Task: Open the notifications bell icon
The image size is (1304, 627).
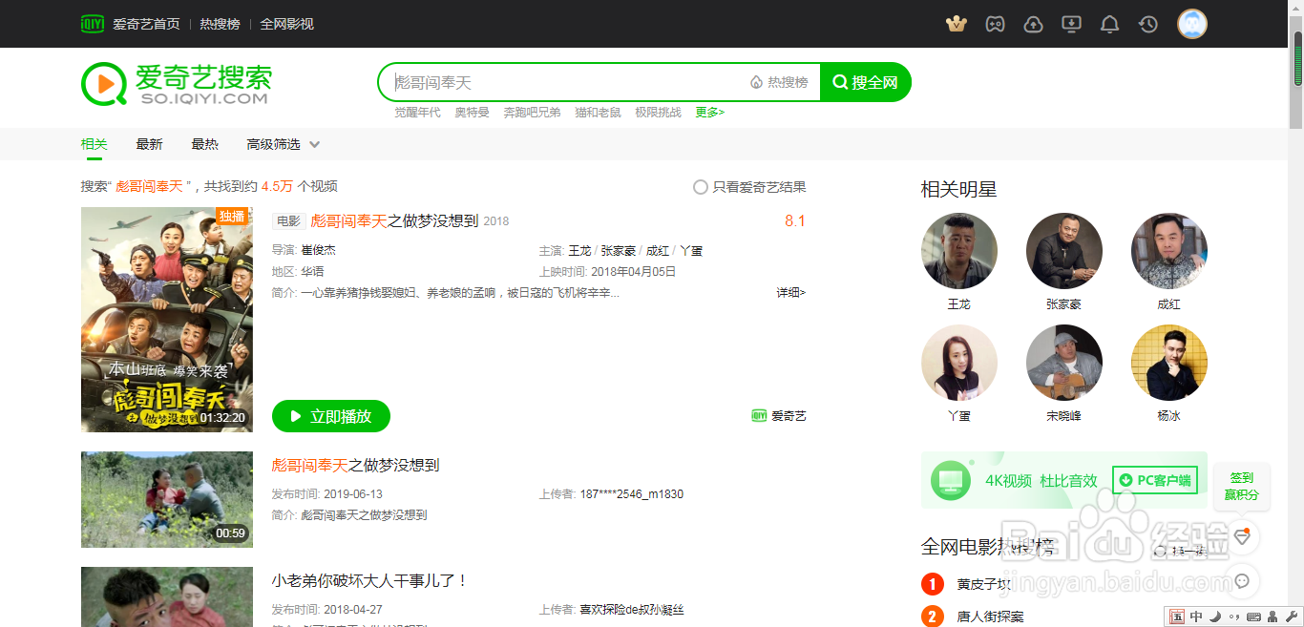Action: tap(1109, 23)
